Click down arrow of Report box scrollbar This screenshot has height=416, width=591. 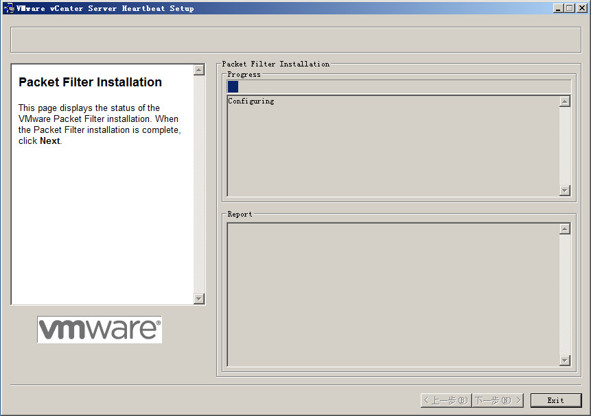[565, 360]
